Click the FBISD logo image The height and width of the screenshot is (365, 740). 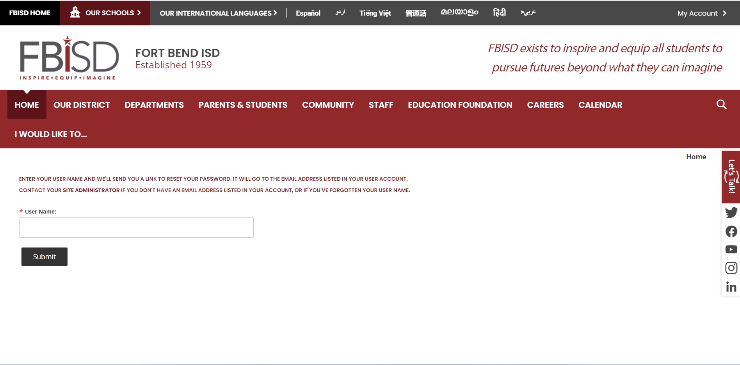point(69,58)
